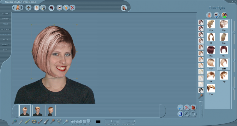Click the next model right arrow
The image size is (237, 126).
pos(22,8)
